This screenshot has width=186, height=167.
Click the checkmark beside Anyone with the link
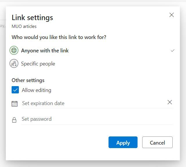click(x=173, y=51)
